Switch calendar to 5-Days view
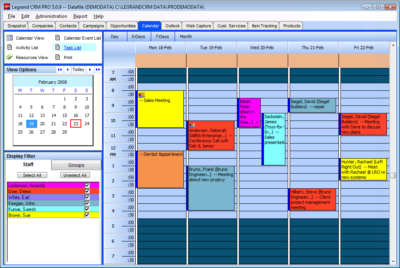400x268 pixels. pyautogui.click(x=138, y=36)
